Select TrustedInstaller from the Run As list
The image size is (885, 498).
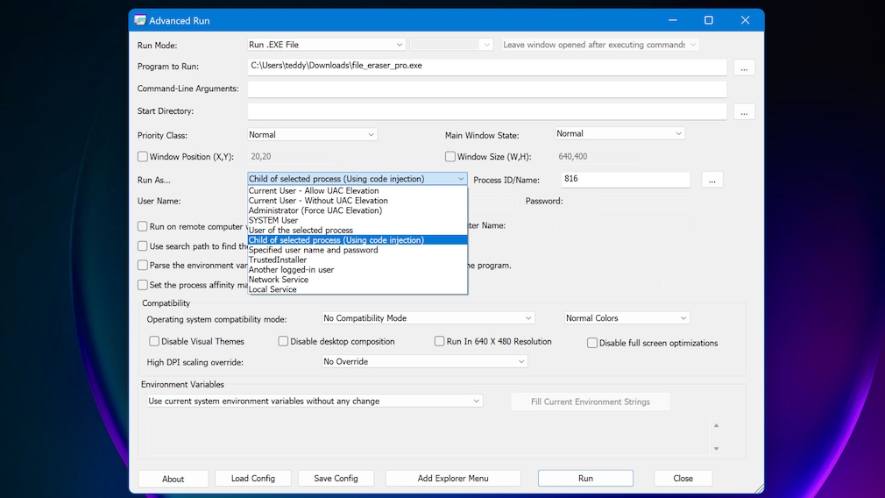coord(277,260)
